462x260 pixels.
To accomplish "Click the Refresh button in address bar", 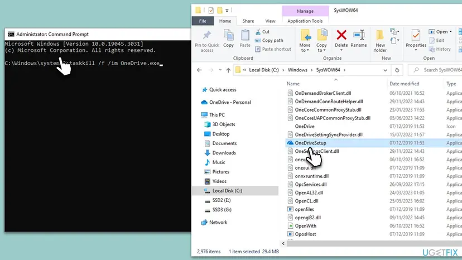I will [397, 70].
